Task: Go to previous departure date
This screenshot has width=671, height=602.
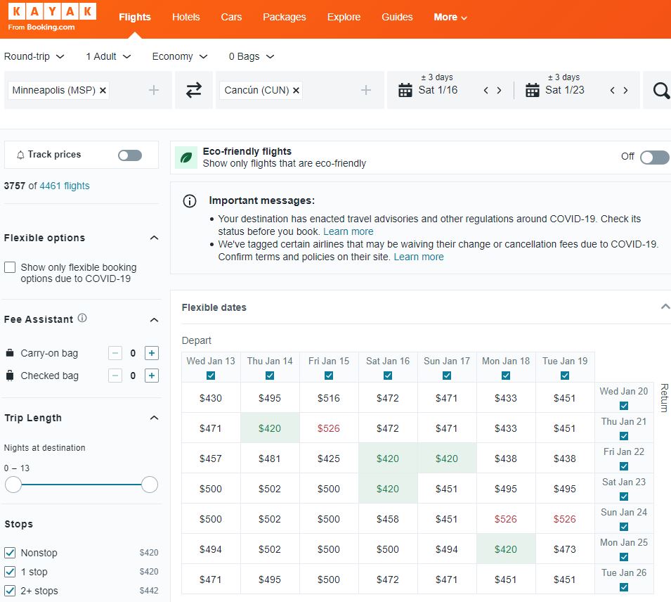Action: coord(486,90)
